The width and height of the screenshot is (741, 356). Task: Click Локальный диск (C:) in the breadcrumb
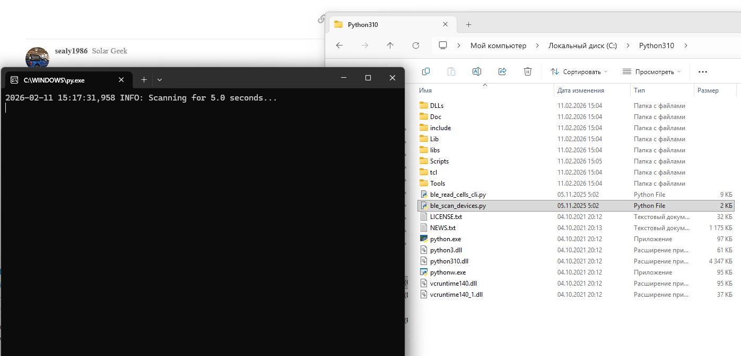click(582, 45)
